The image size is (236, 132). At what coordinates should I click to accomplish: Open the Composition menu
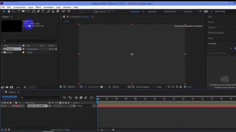tap(19, 7)
